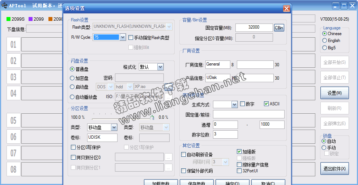Screen dimensions: 358x185
Task: Click the V7000(15-08-25) version text
Action: (334, 19)
